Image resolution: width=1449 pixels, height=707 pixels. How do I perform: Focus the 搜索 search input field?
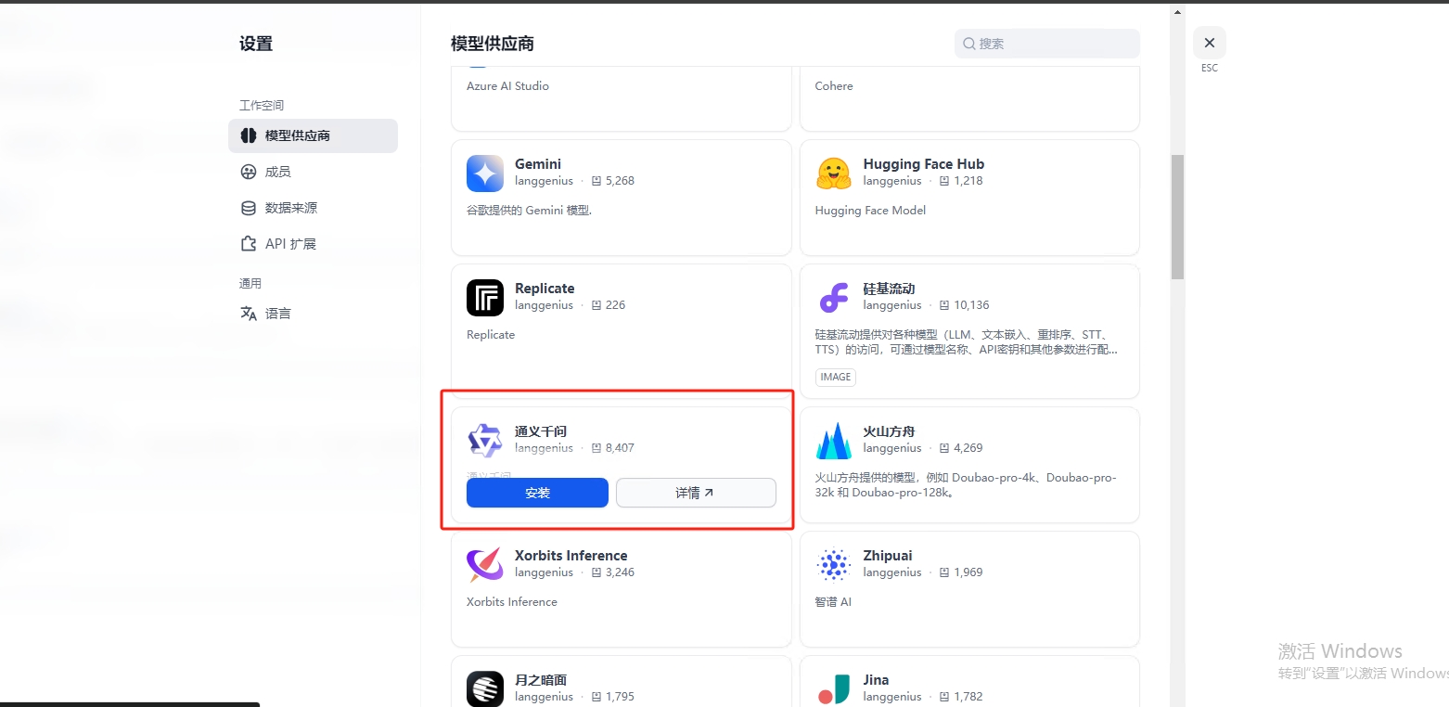pyautogui.click(x=1047, y=44)
